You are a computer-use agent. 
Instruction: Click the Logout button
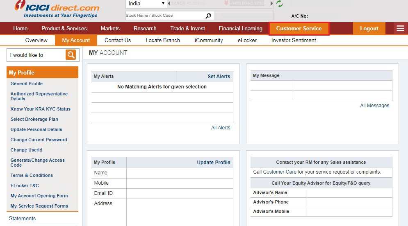tap(369, 28)
